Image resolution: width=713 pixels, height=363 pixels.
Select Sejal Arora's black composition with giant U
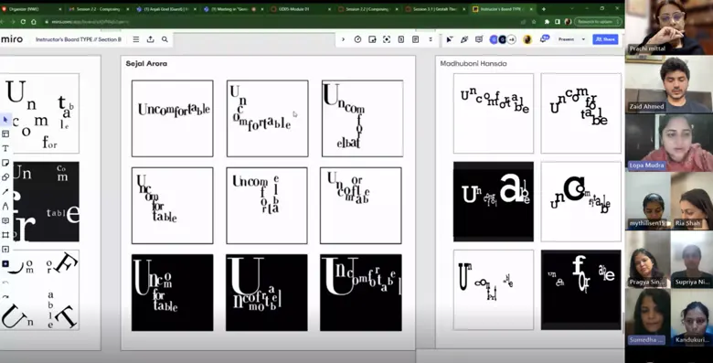click(x=267, y=293)
